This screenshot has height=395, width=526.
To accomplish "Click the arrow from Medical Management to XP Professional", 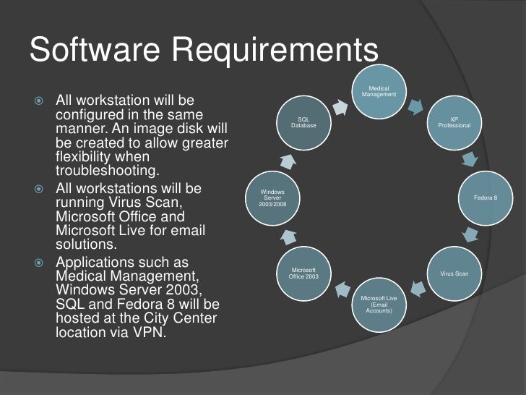I will [x=416, y=106].
